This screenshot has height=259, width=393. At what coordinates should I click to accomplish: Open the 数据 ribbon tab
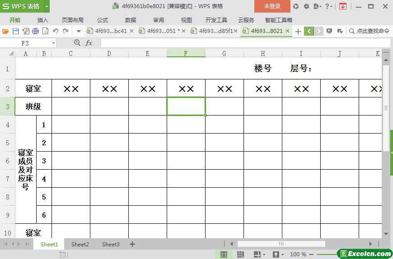click(131, 20)
